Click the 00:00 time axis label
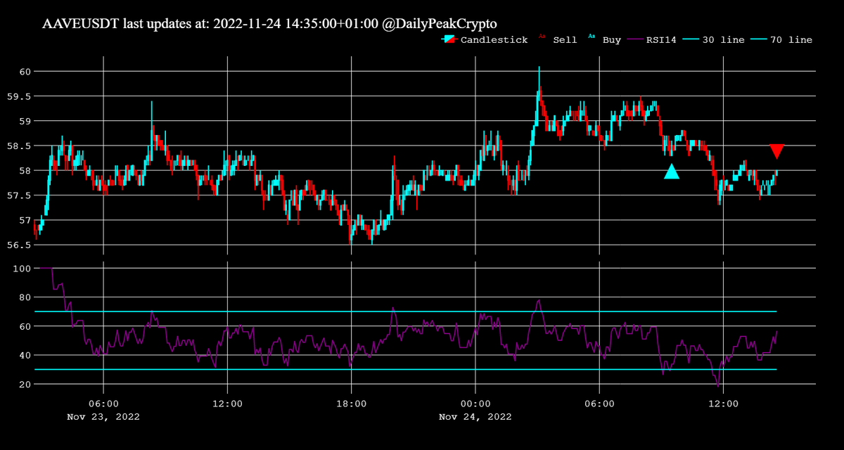844x450 pixels. click(475, 404)
